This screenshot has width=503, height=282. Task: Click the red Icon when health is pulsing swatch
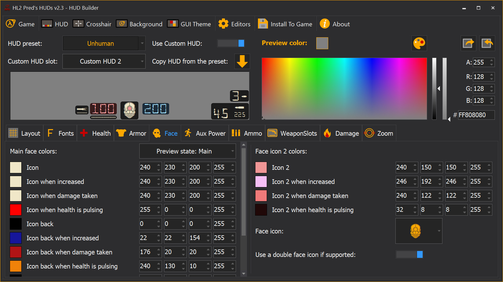pyautogui.click(x=16, y=210)
